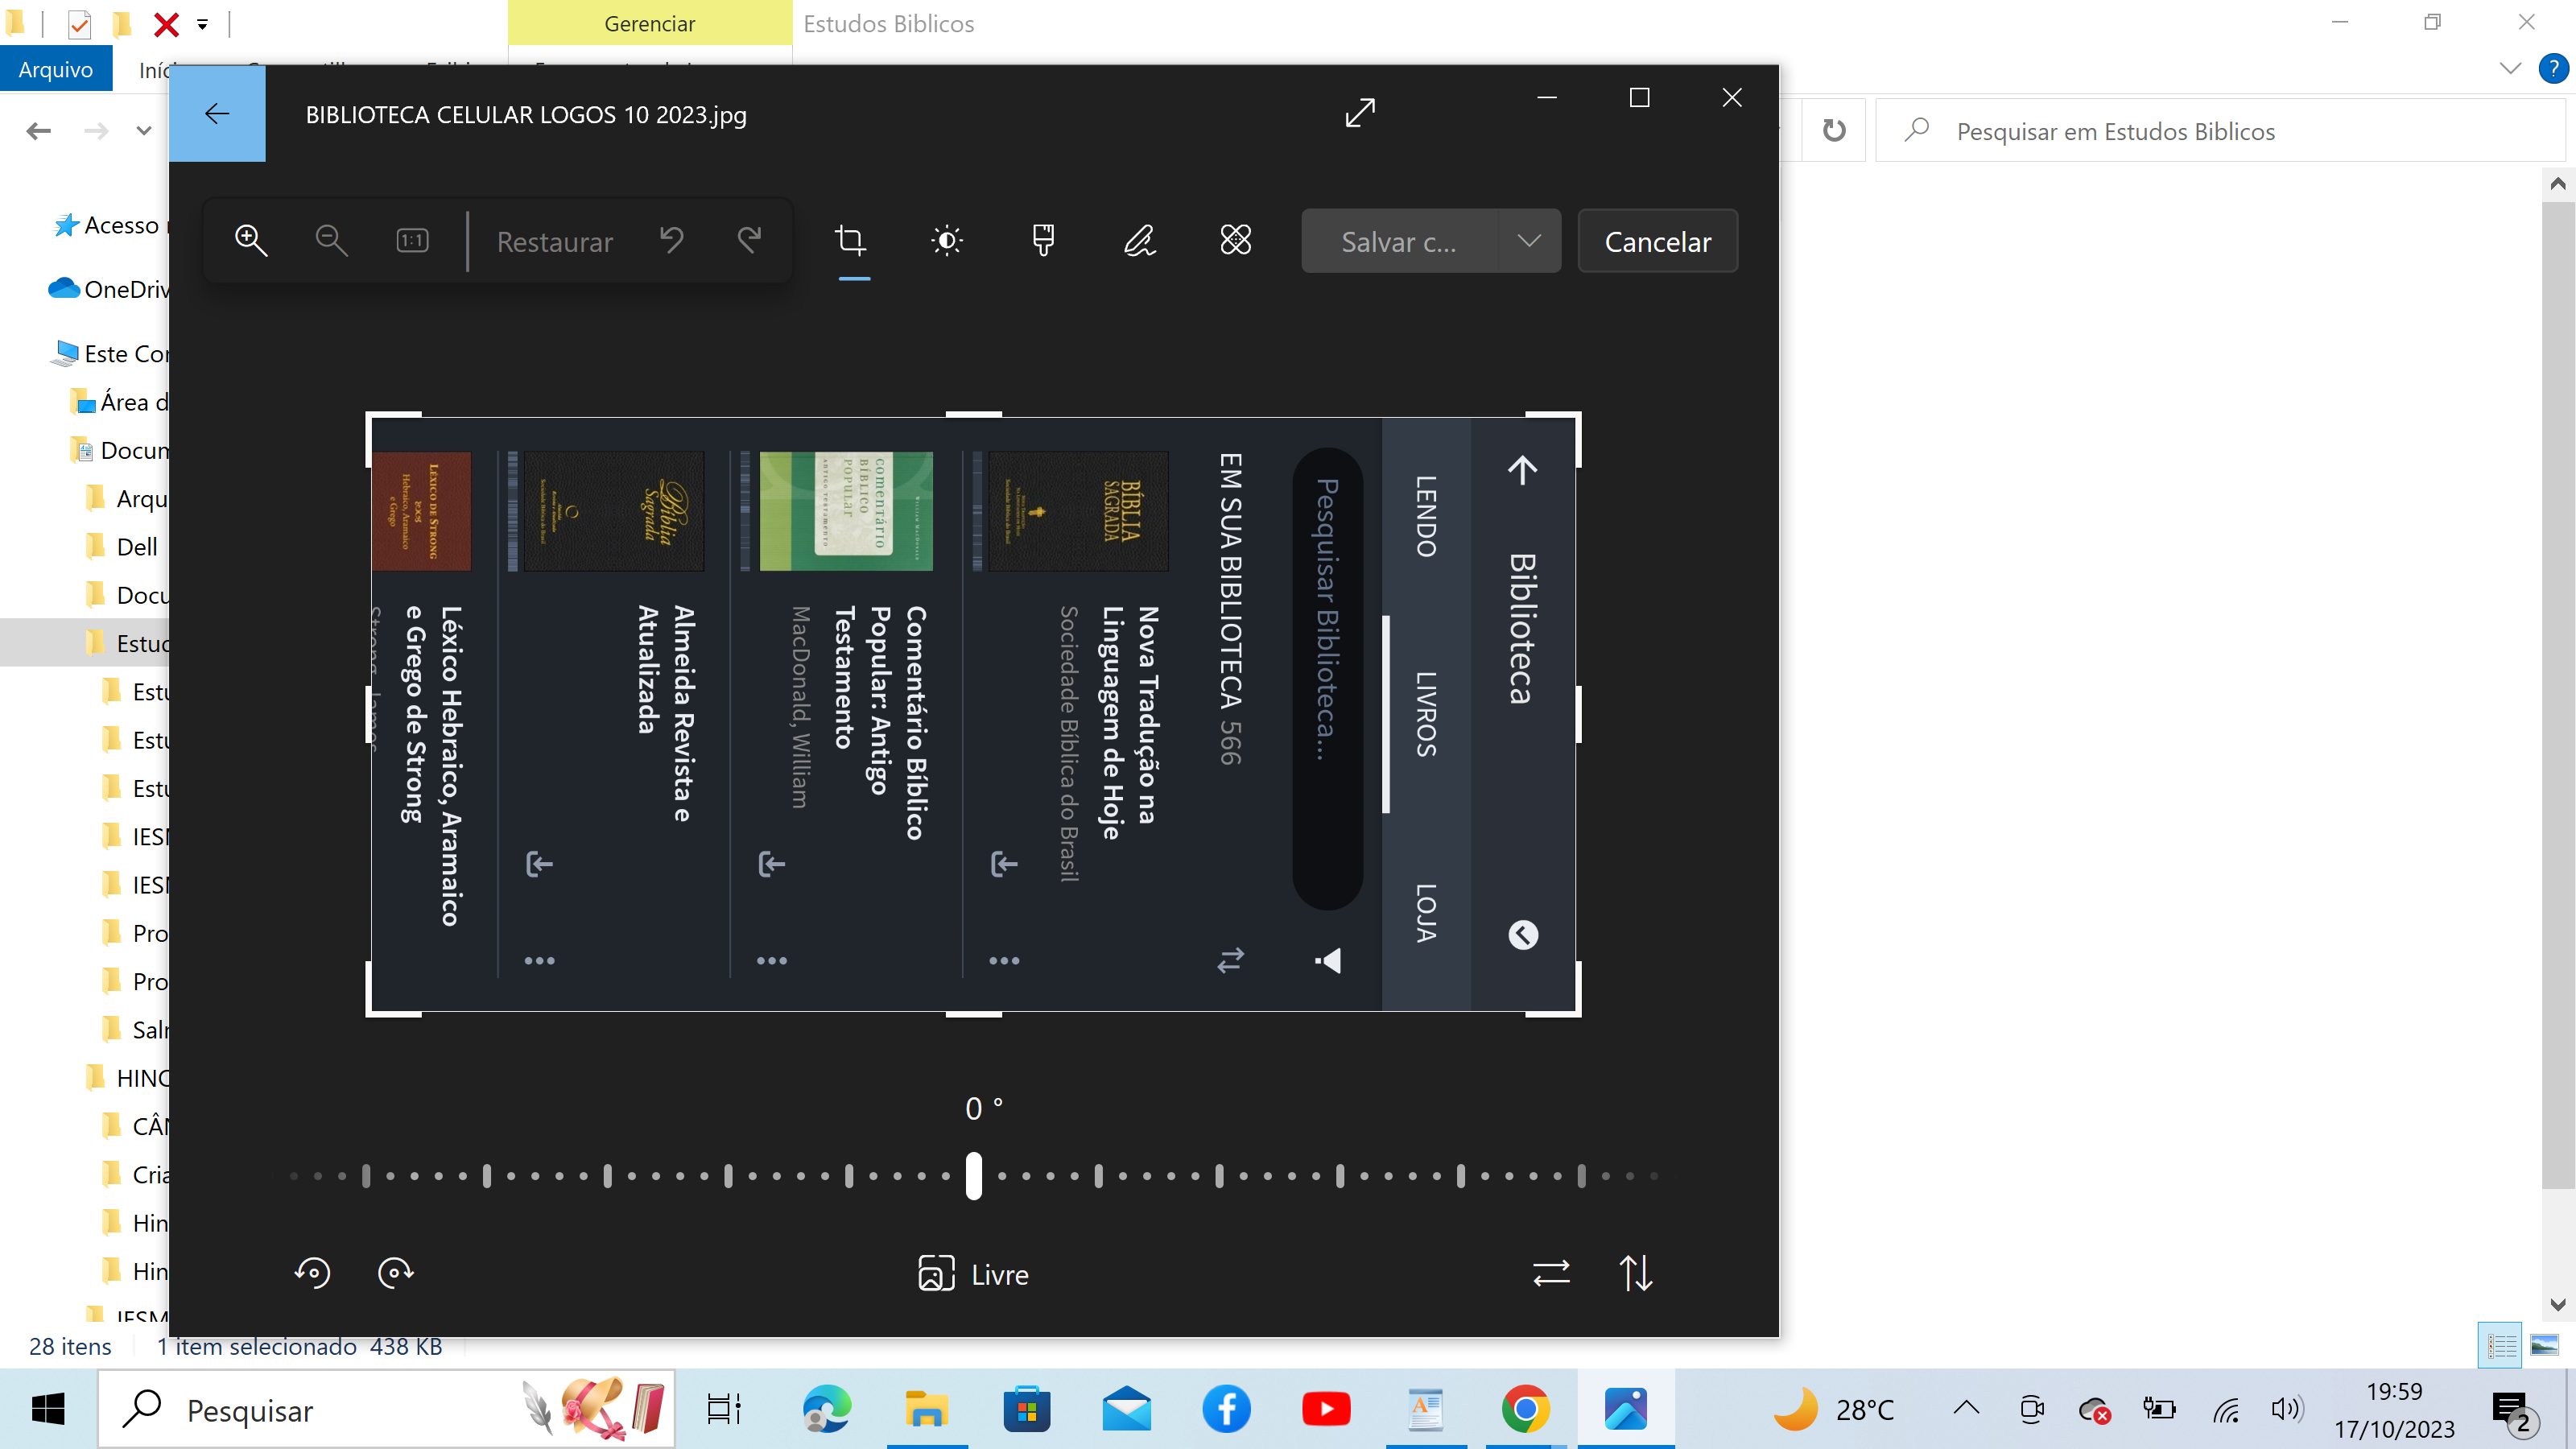Open Google Chrome from taskbar
This screenshot has height=1449, width=2576.
click(x=1525, y=1409)
